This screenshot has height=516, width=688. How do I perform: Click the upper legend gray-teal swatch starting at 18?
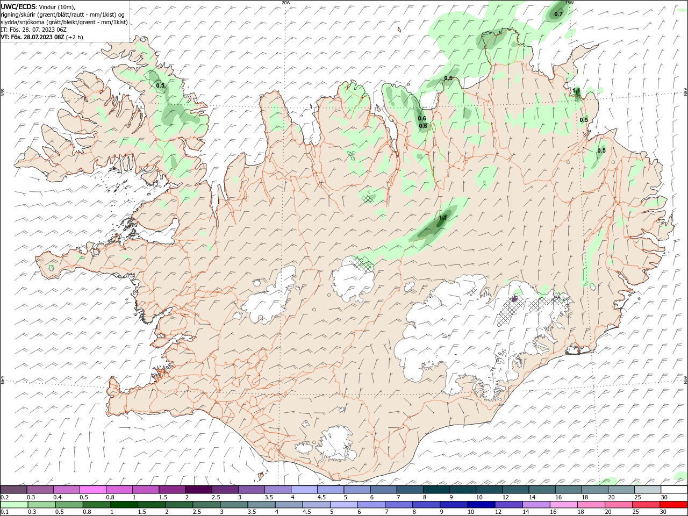(x=595, y=490)
